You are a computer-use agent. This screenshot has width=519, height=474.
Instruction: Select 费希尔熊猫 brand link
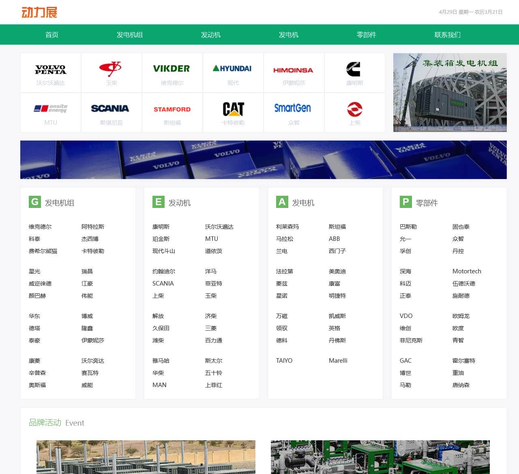[x=43, y=251]
